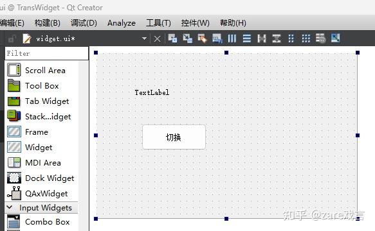375x231 pixels.
Task: Click the Tool Box label text
Action: 42,86
